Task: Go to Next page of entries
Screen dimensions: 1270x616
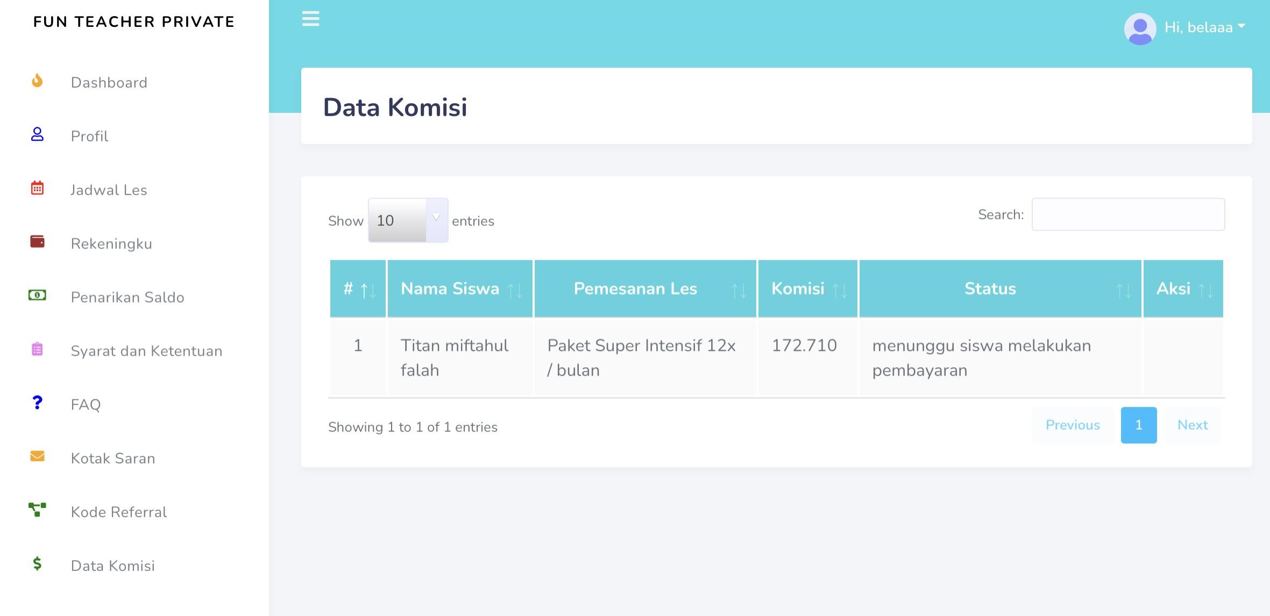Action: coord(1193,425)
